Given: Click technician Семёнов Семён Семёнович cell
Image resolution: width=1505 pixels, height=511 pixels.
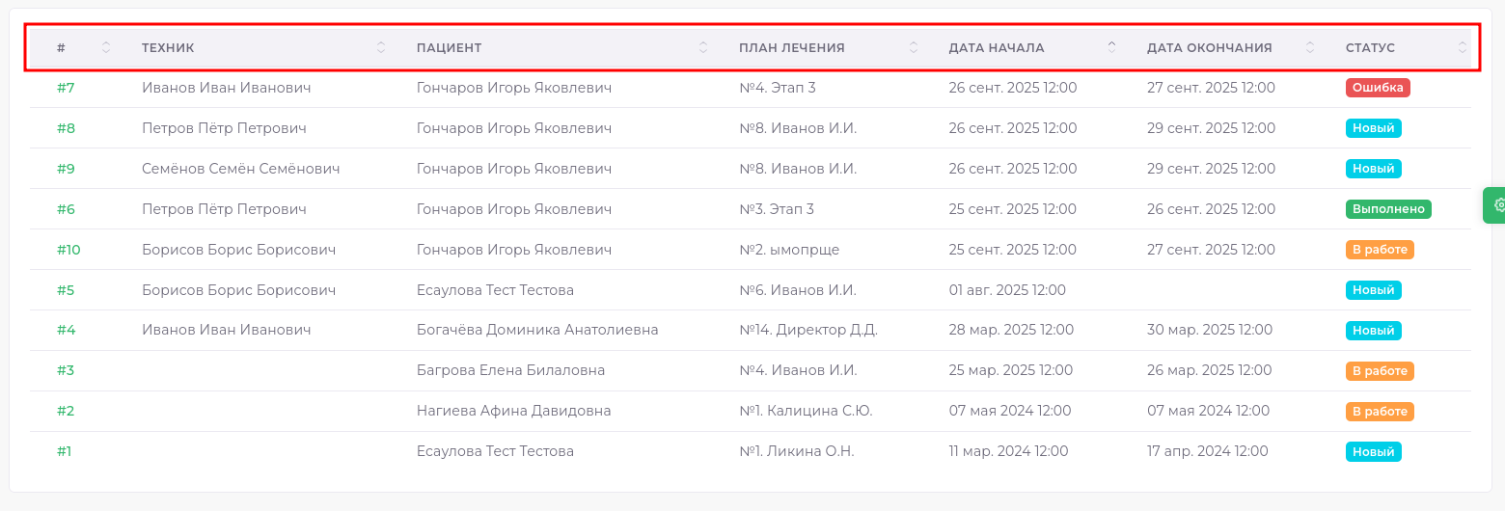Looking at the screenshot, I should point(240,169).
